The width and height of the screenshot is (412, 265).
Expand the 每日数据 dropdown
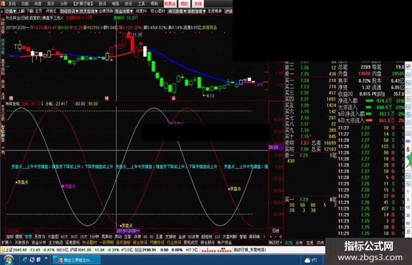pos(177,11)
